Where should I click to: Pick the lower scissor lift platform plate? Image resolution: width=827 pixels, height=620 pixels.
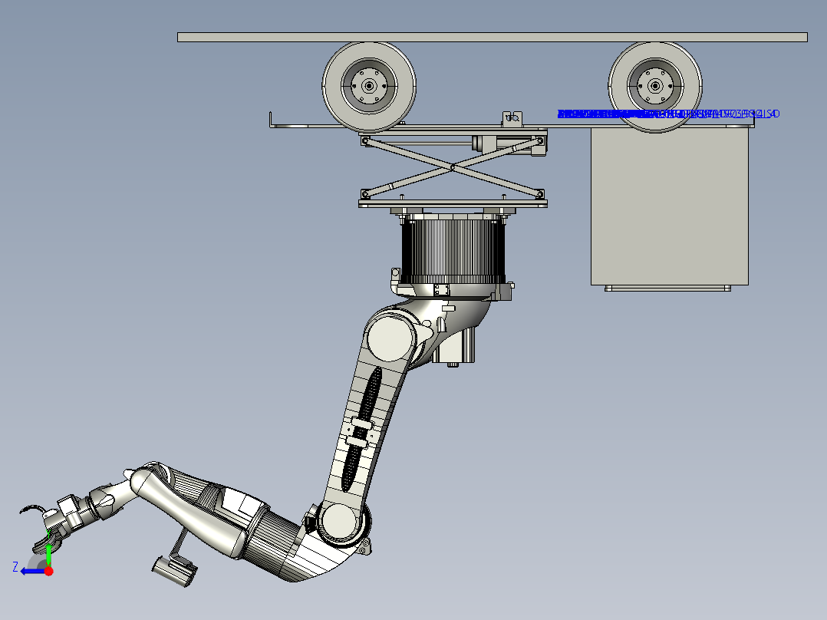[453, 203]
